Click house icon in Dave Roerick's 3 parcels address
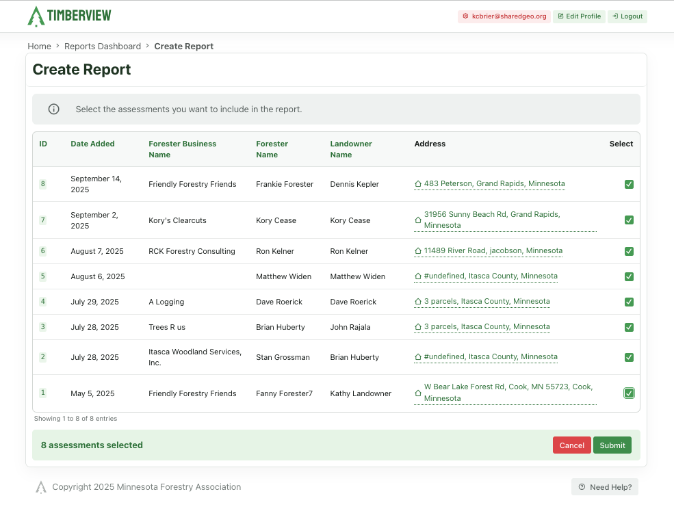 (418, 301)
